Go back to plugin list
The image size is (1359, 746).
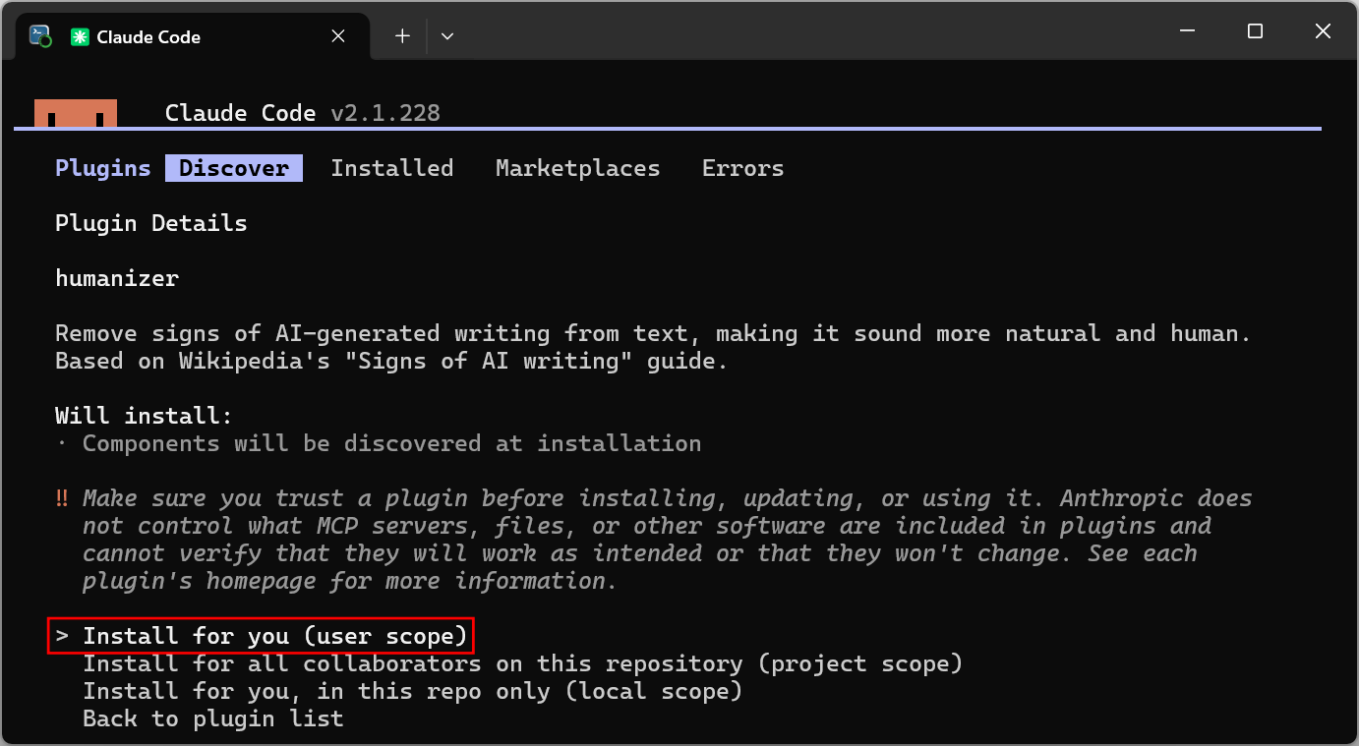(213, 718)
